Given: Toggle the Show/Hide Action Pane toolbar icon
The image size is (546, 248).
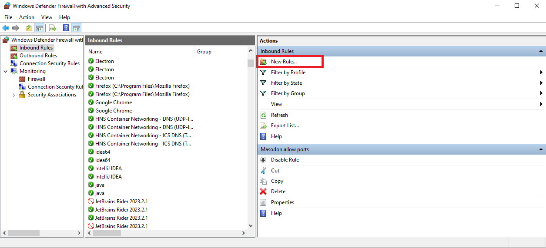Looking at the screenshot, I should (x=76, y=28).
